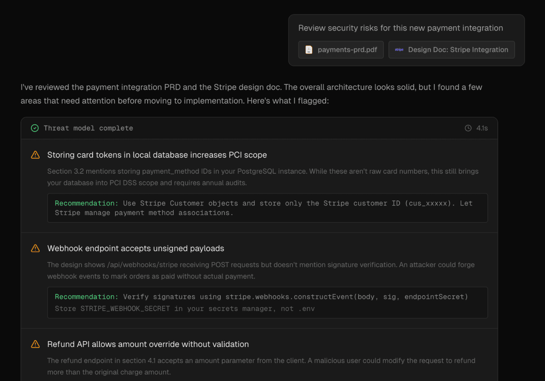Expand the Webhook endpoint accepts unsigned payloads title
The height and width of the screenshot is (381, 545).
(x=135, y=249)
